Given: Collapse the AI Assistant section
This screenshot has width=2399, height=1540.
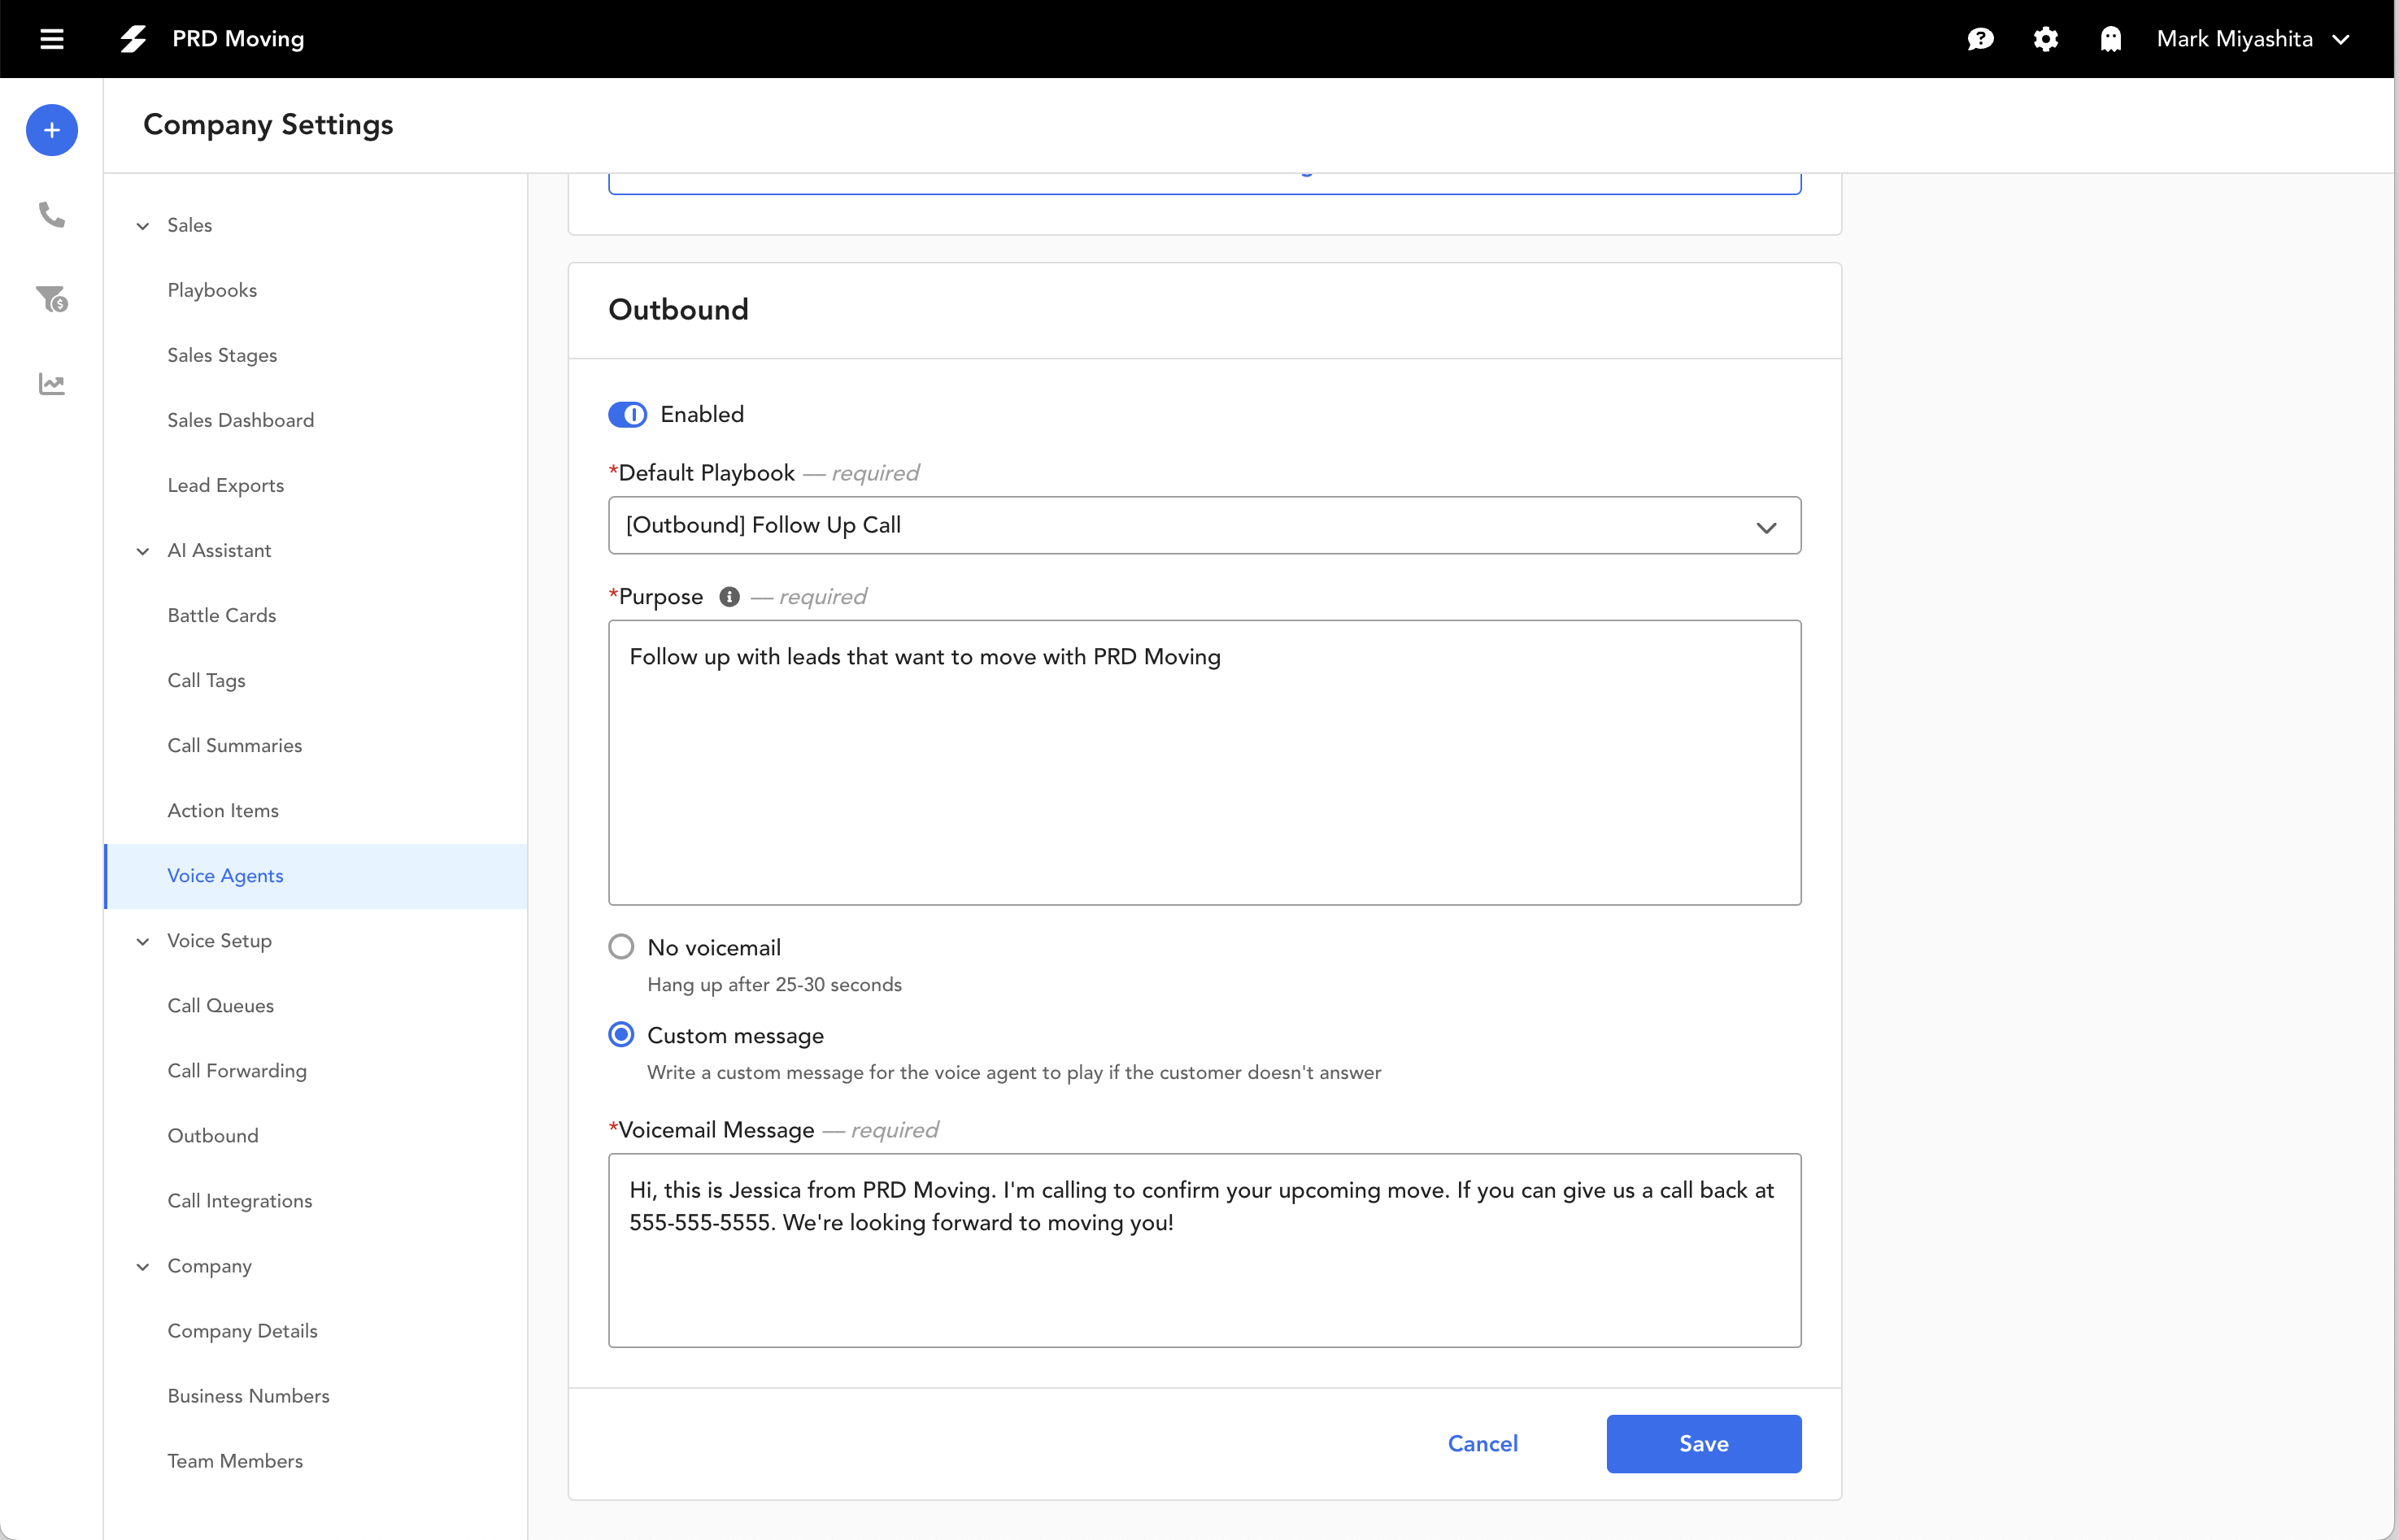Looking at the screenshot, I should point(142,550).
